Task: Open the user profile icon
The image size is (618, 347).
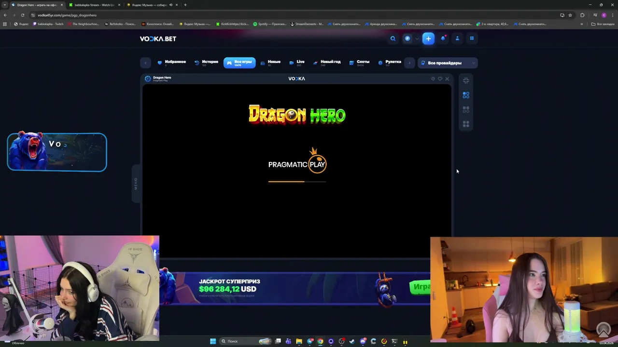Action: click(x=457, y=39)
